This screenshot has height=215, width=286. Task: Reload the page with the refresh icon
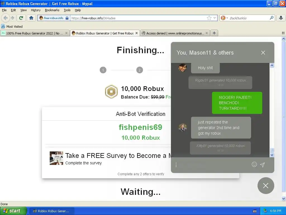pos(21,18)
